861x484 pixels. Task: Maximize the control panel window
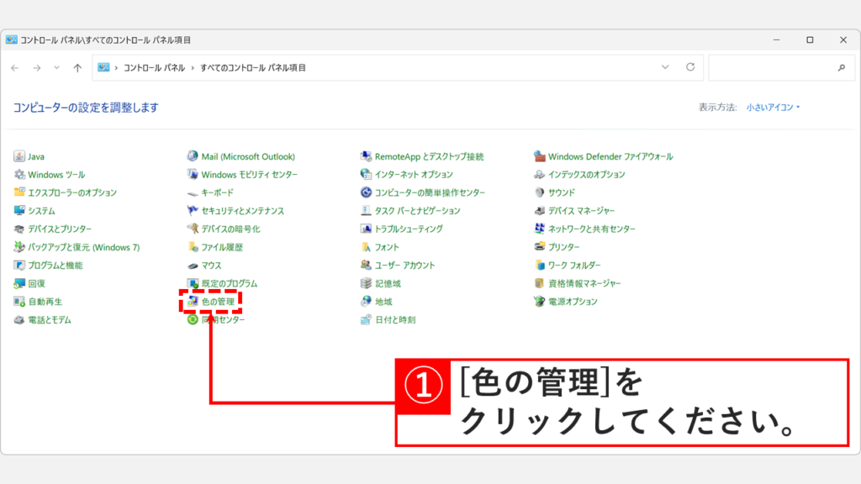810,40
